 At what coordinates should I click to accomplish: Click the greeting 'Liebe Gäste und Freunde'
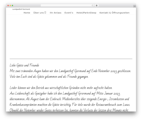tap(24, 65)
